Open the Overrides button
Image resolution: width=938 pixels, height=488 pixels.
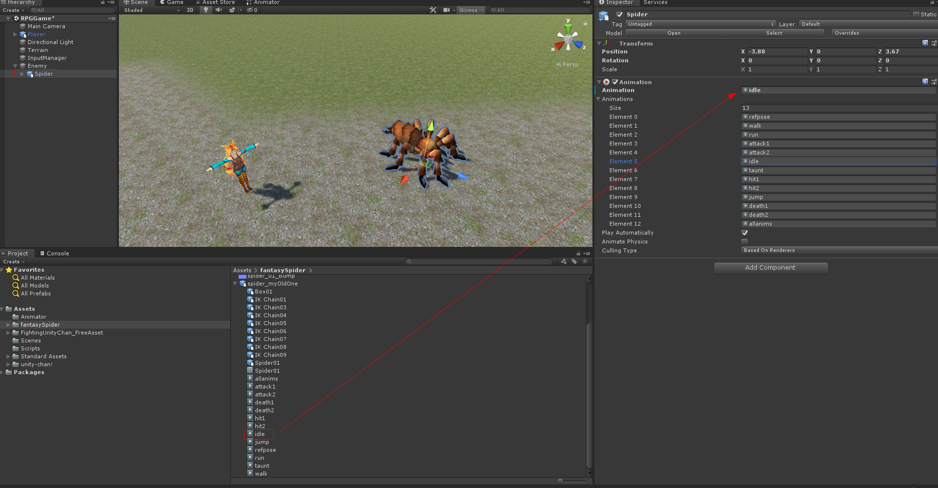click(884, 33)
